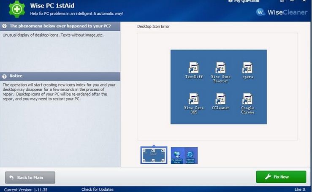Click the 'phenomena below ever happened' header

click(60, 26)
